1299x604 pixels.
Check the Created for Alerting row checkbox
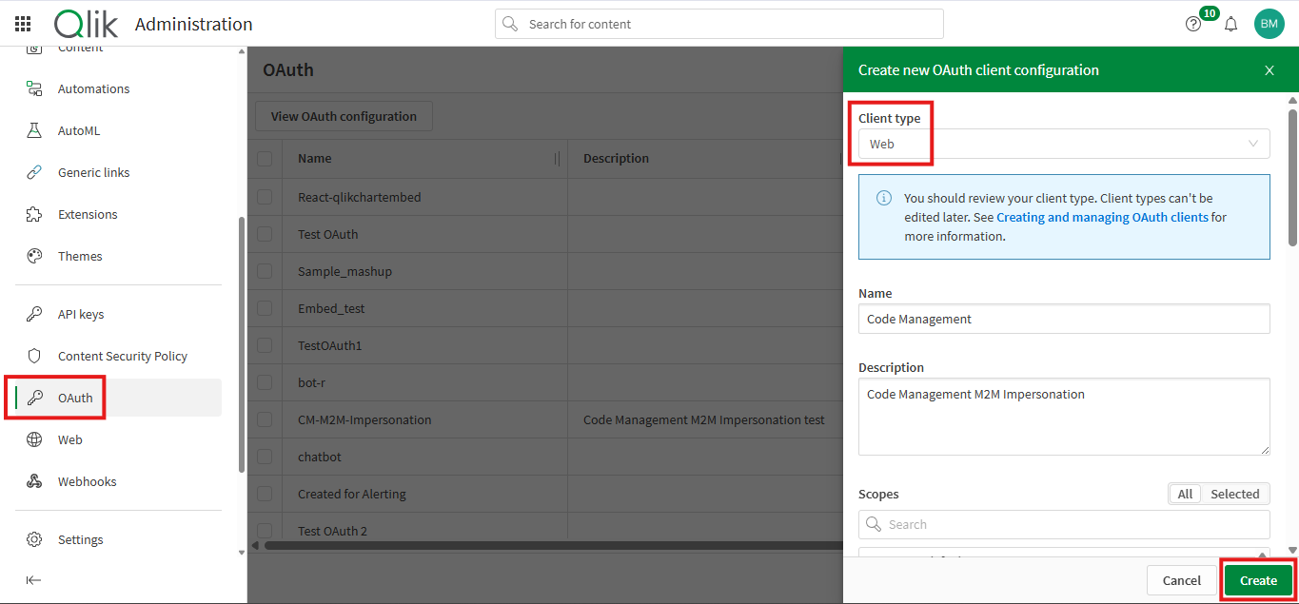(x=265, y=494)
